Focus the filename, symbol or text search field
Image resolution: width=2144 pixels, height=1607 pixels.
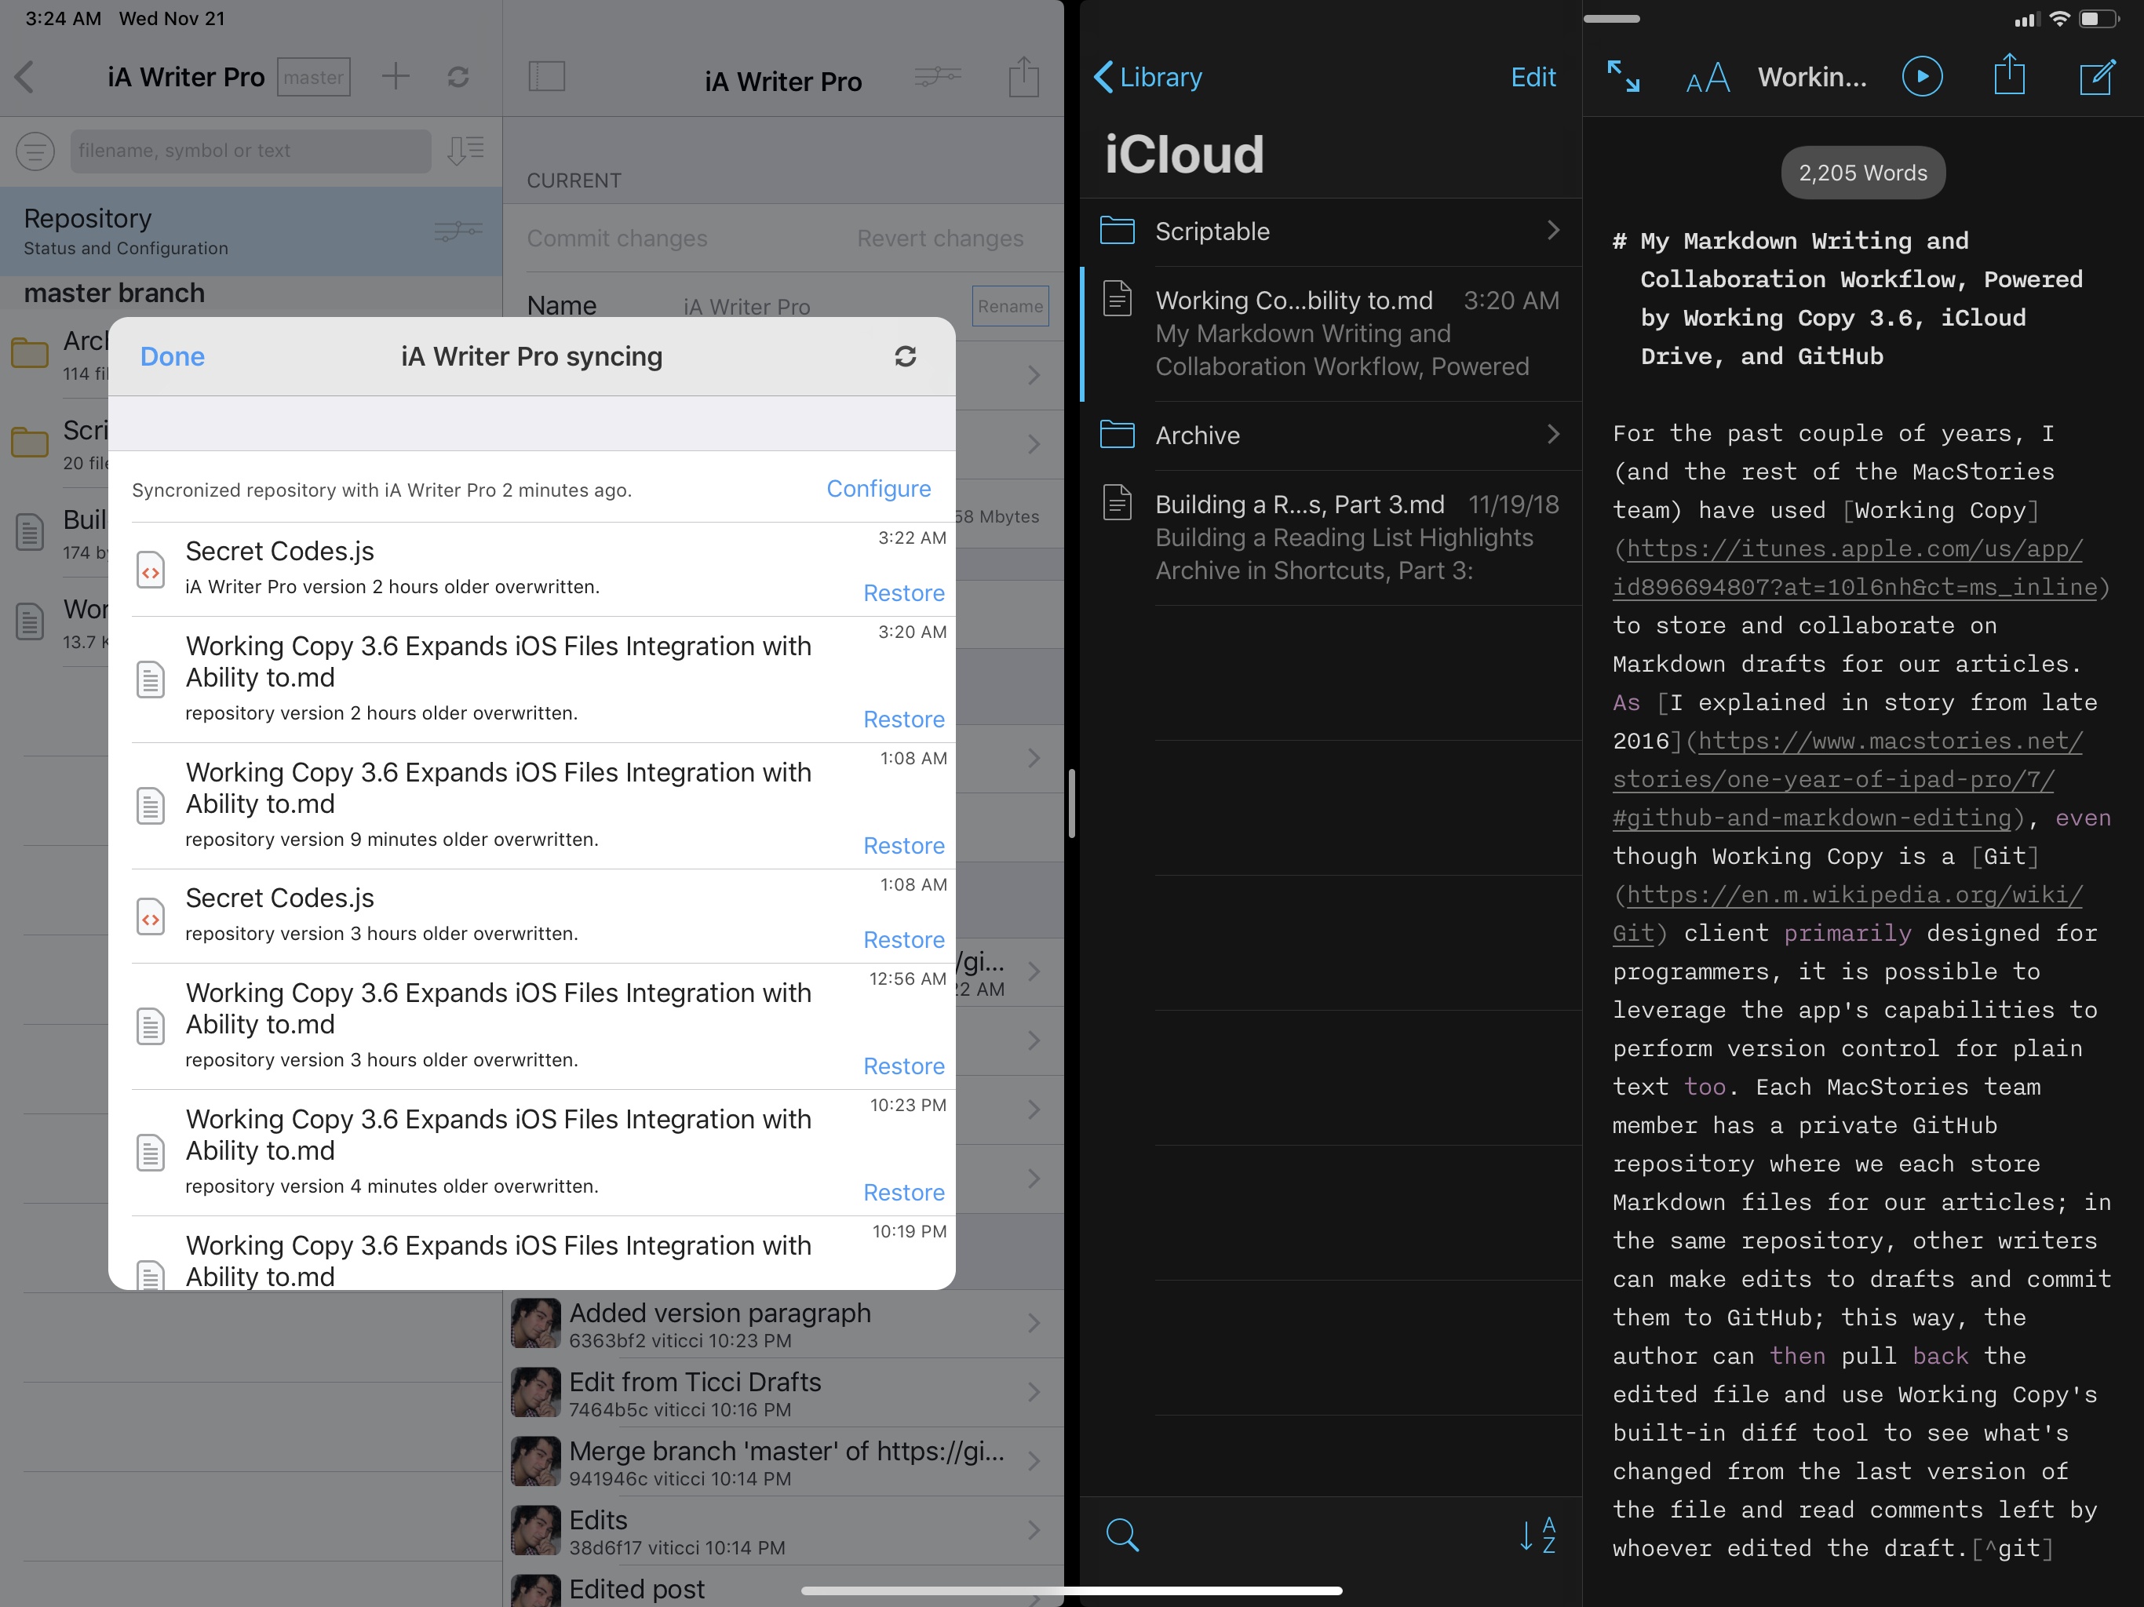pyautogui.click(x=250, y=151)
